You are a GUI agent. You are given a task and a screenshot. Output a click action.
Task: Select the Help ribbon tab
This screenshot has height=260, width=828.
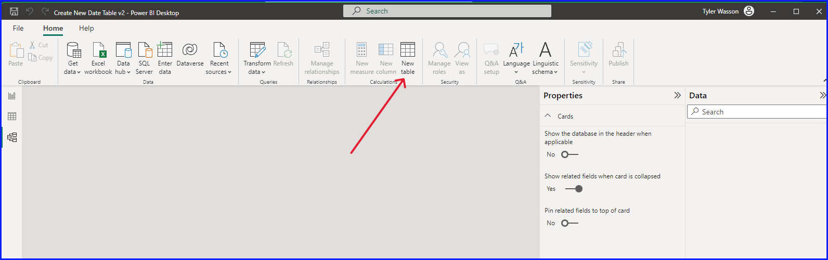(x=86, y=28)
